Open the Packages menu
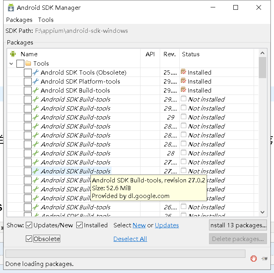 point(19,20)
